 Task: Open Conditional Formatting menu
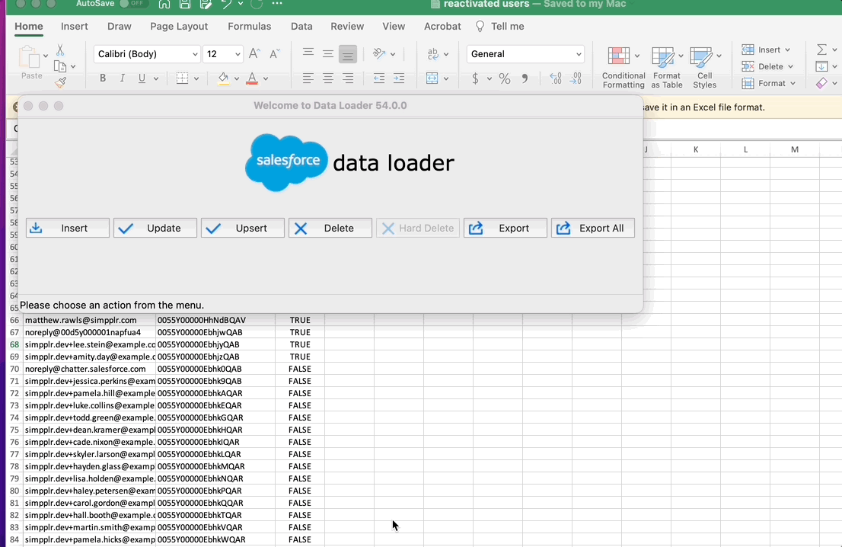tap(624, 68)
